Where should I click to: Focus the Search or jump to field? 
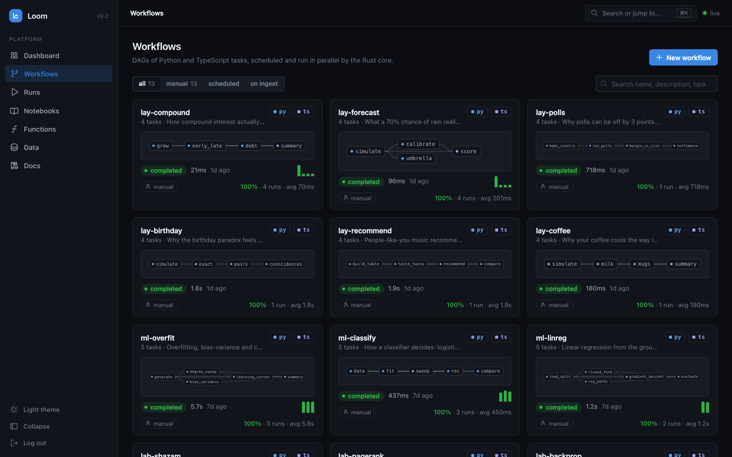pyautogui.click(x=640, y=13)
